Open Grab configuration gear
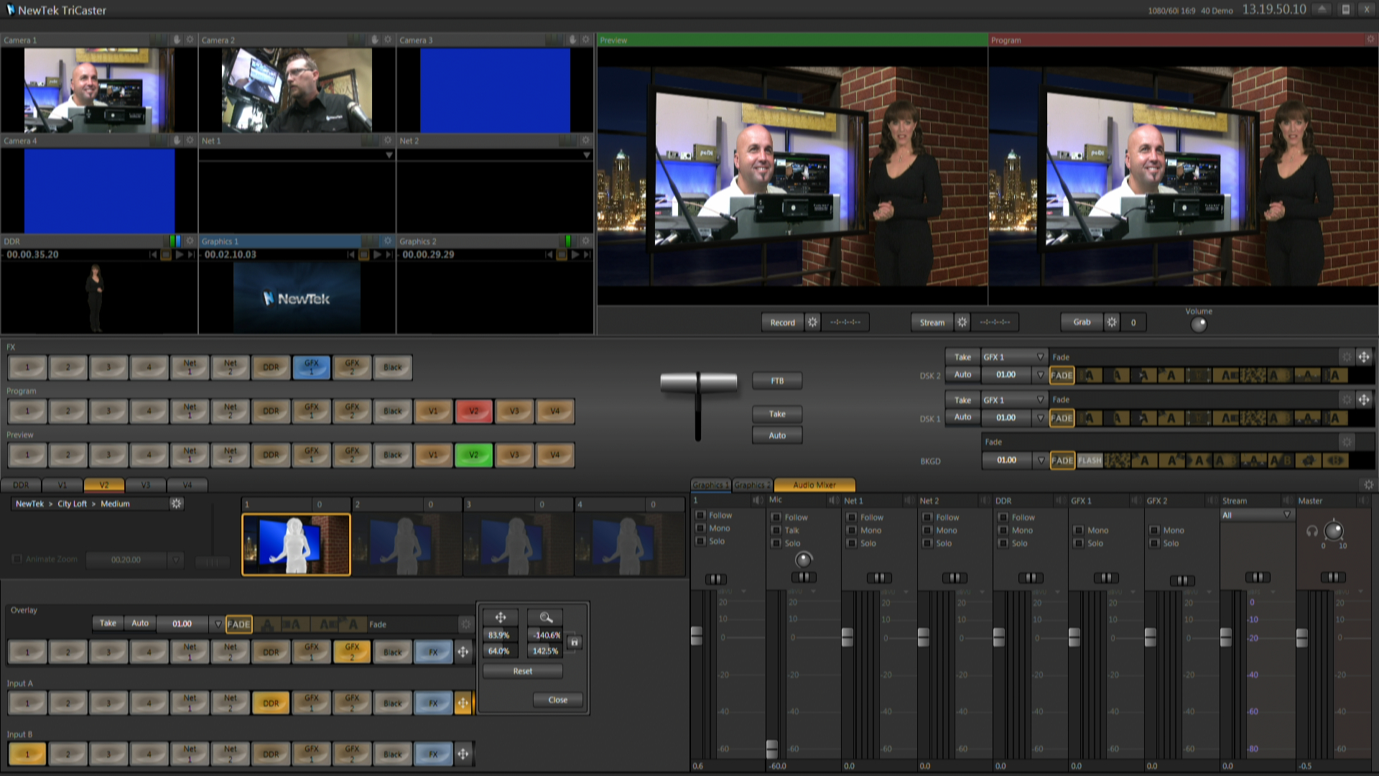Screen dimensions: 1379x776 pyautogui.click(x=1112, y=323)
